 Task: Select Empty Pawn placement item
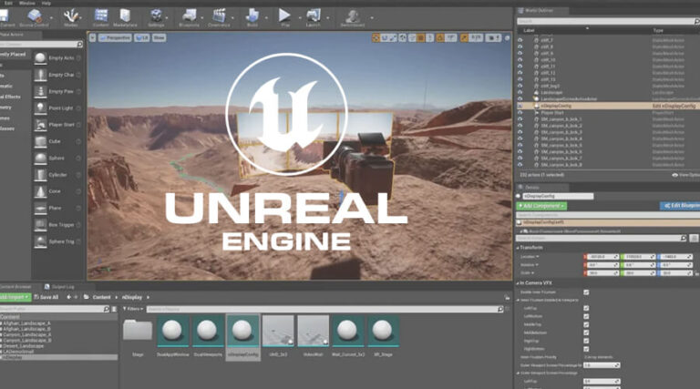tap(57, 91)
